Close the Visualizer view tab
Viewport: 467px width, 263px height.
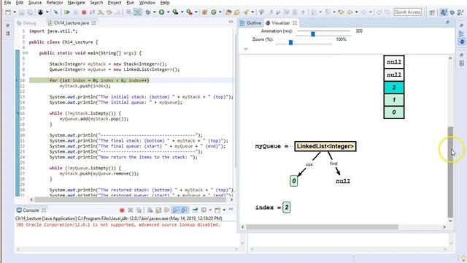point(295,23)
